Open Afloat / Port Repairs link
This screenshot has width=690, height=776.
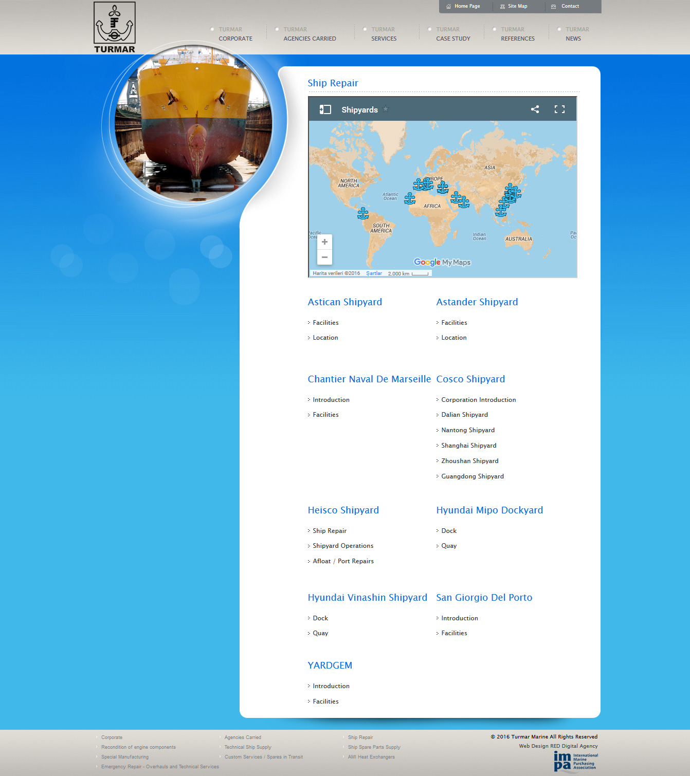[x=343, y=561]
